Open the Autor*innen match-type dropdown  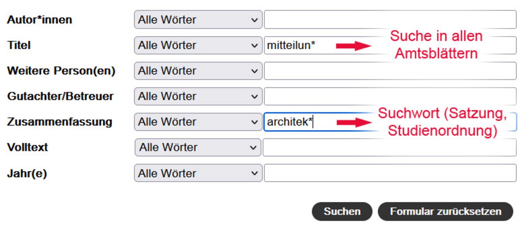coord(198,20)
